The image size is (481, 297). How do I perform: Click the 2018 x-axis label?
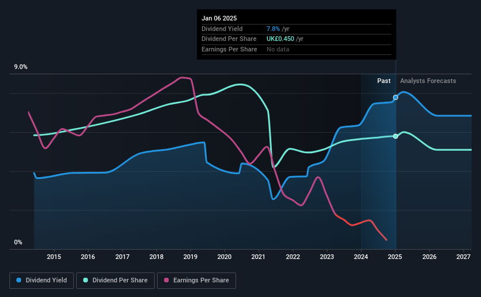pos(156,257)
